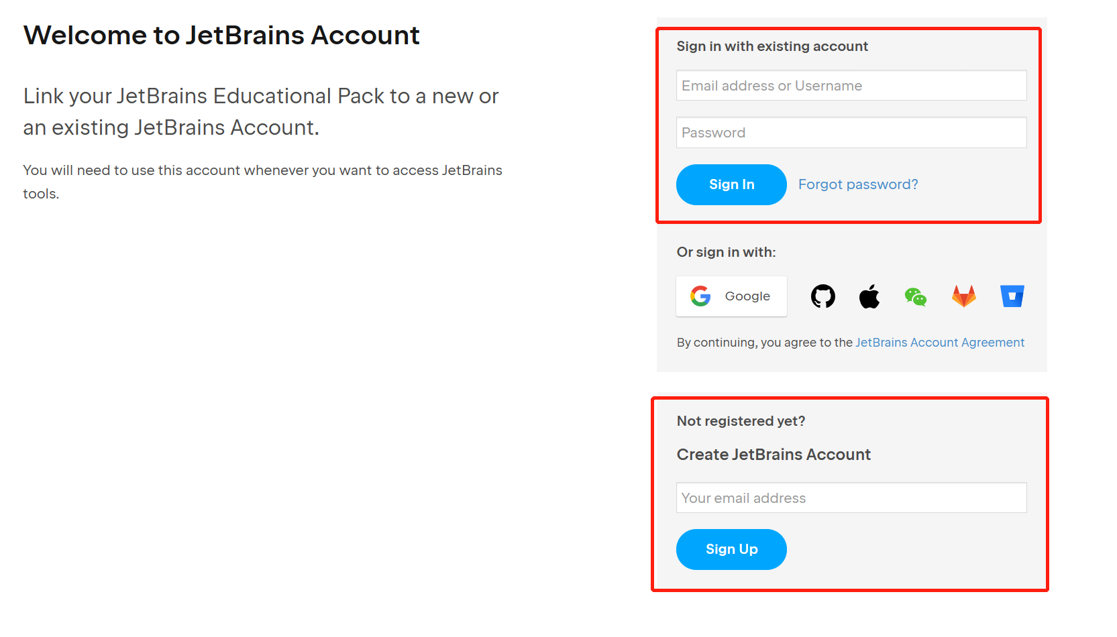Click the Bitbucket sign-in icon
Image resolution: width=1117 pixels, height=637 pixels.
tap(1012, 296)
